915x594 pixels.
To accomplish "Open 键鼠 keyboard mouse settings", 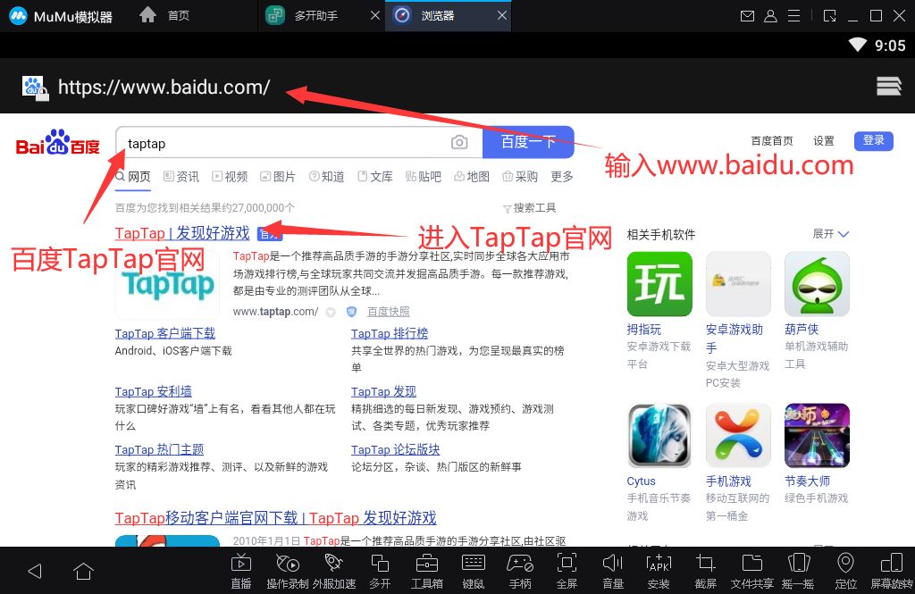I will 474,571.
